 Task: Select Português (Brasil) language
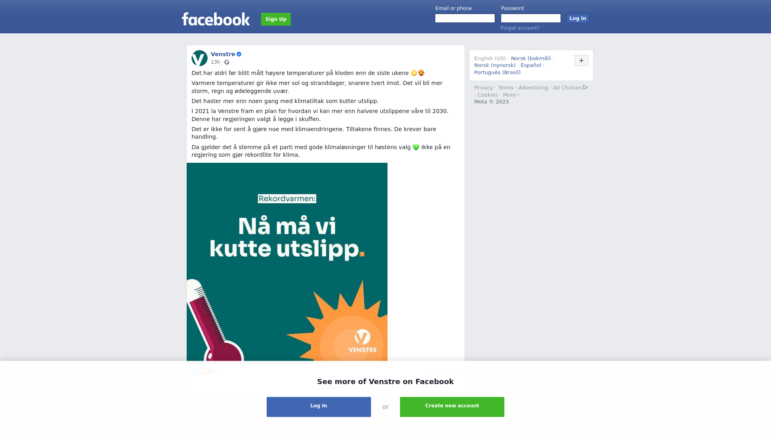point(497,73)
